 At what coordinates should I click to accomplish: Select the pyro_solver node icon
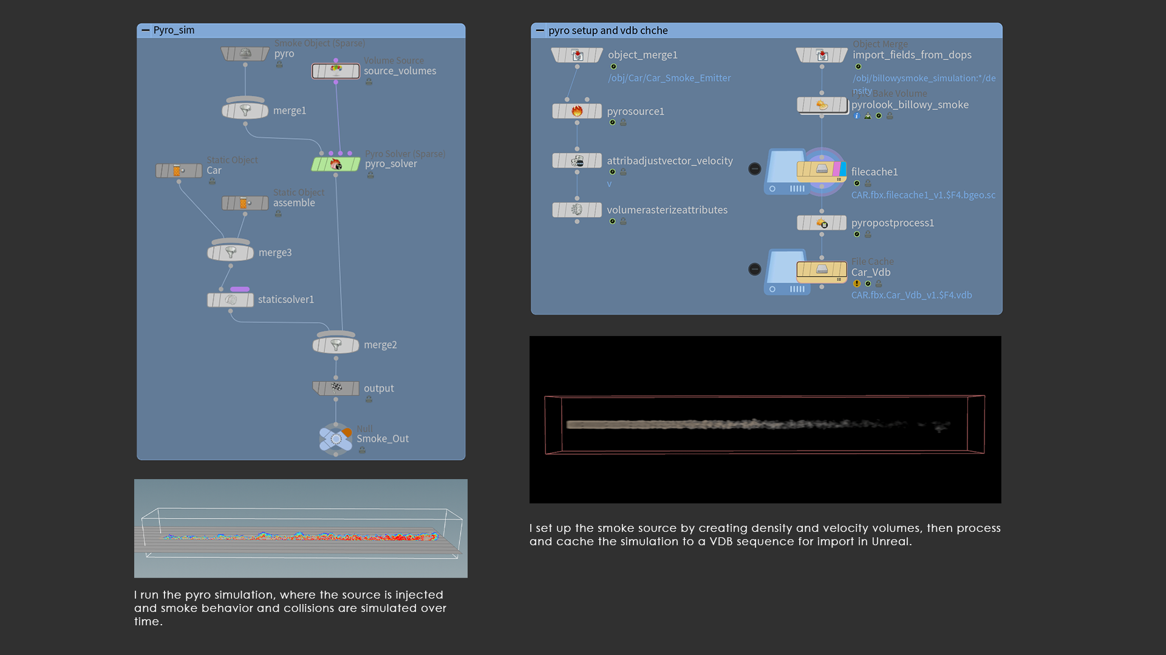(x=335, y=164)
